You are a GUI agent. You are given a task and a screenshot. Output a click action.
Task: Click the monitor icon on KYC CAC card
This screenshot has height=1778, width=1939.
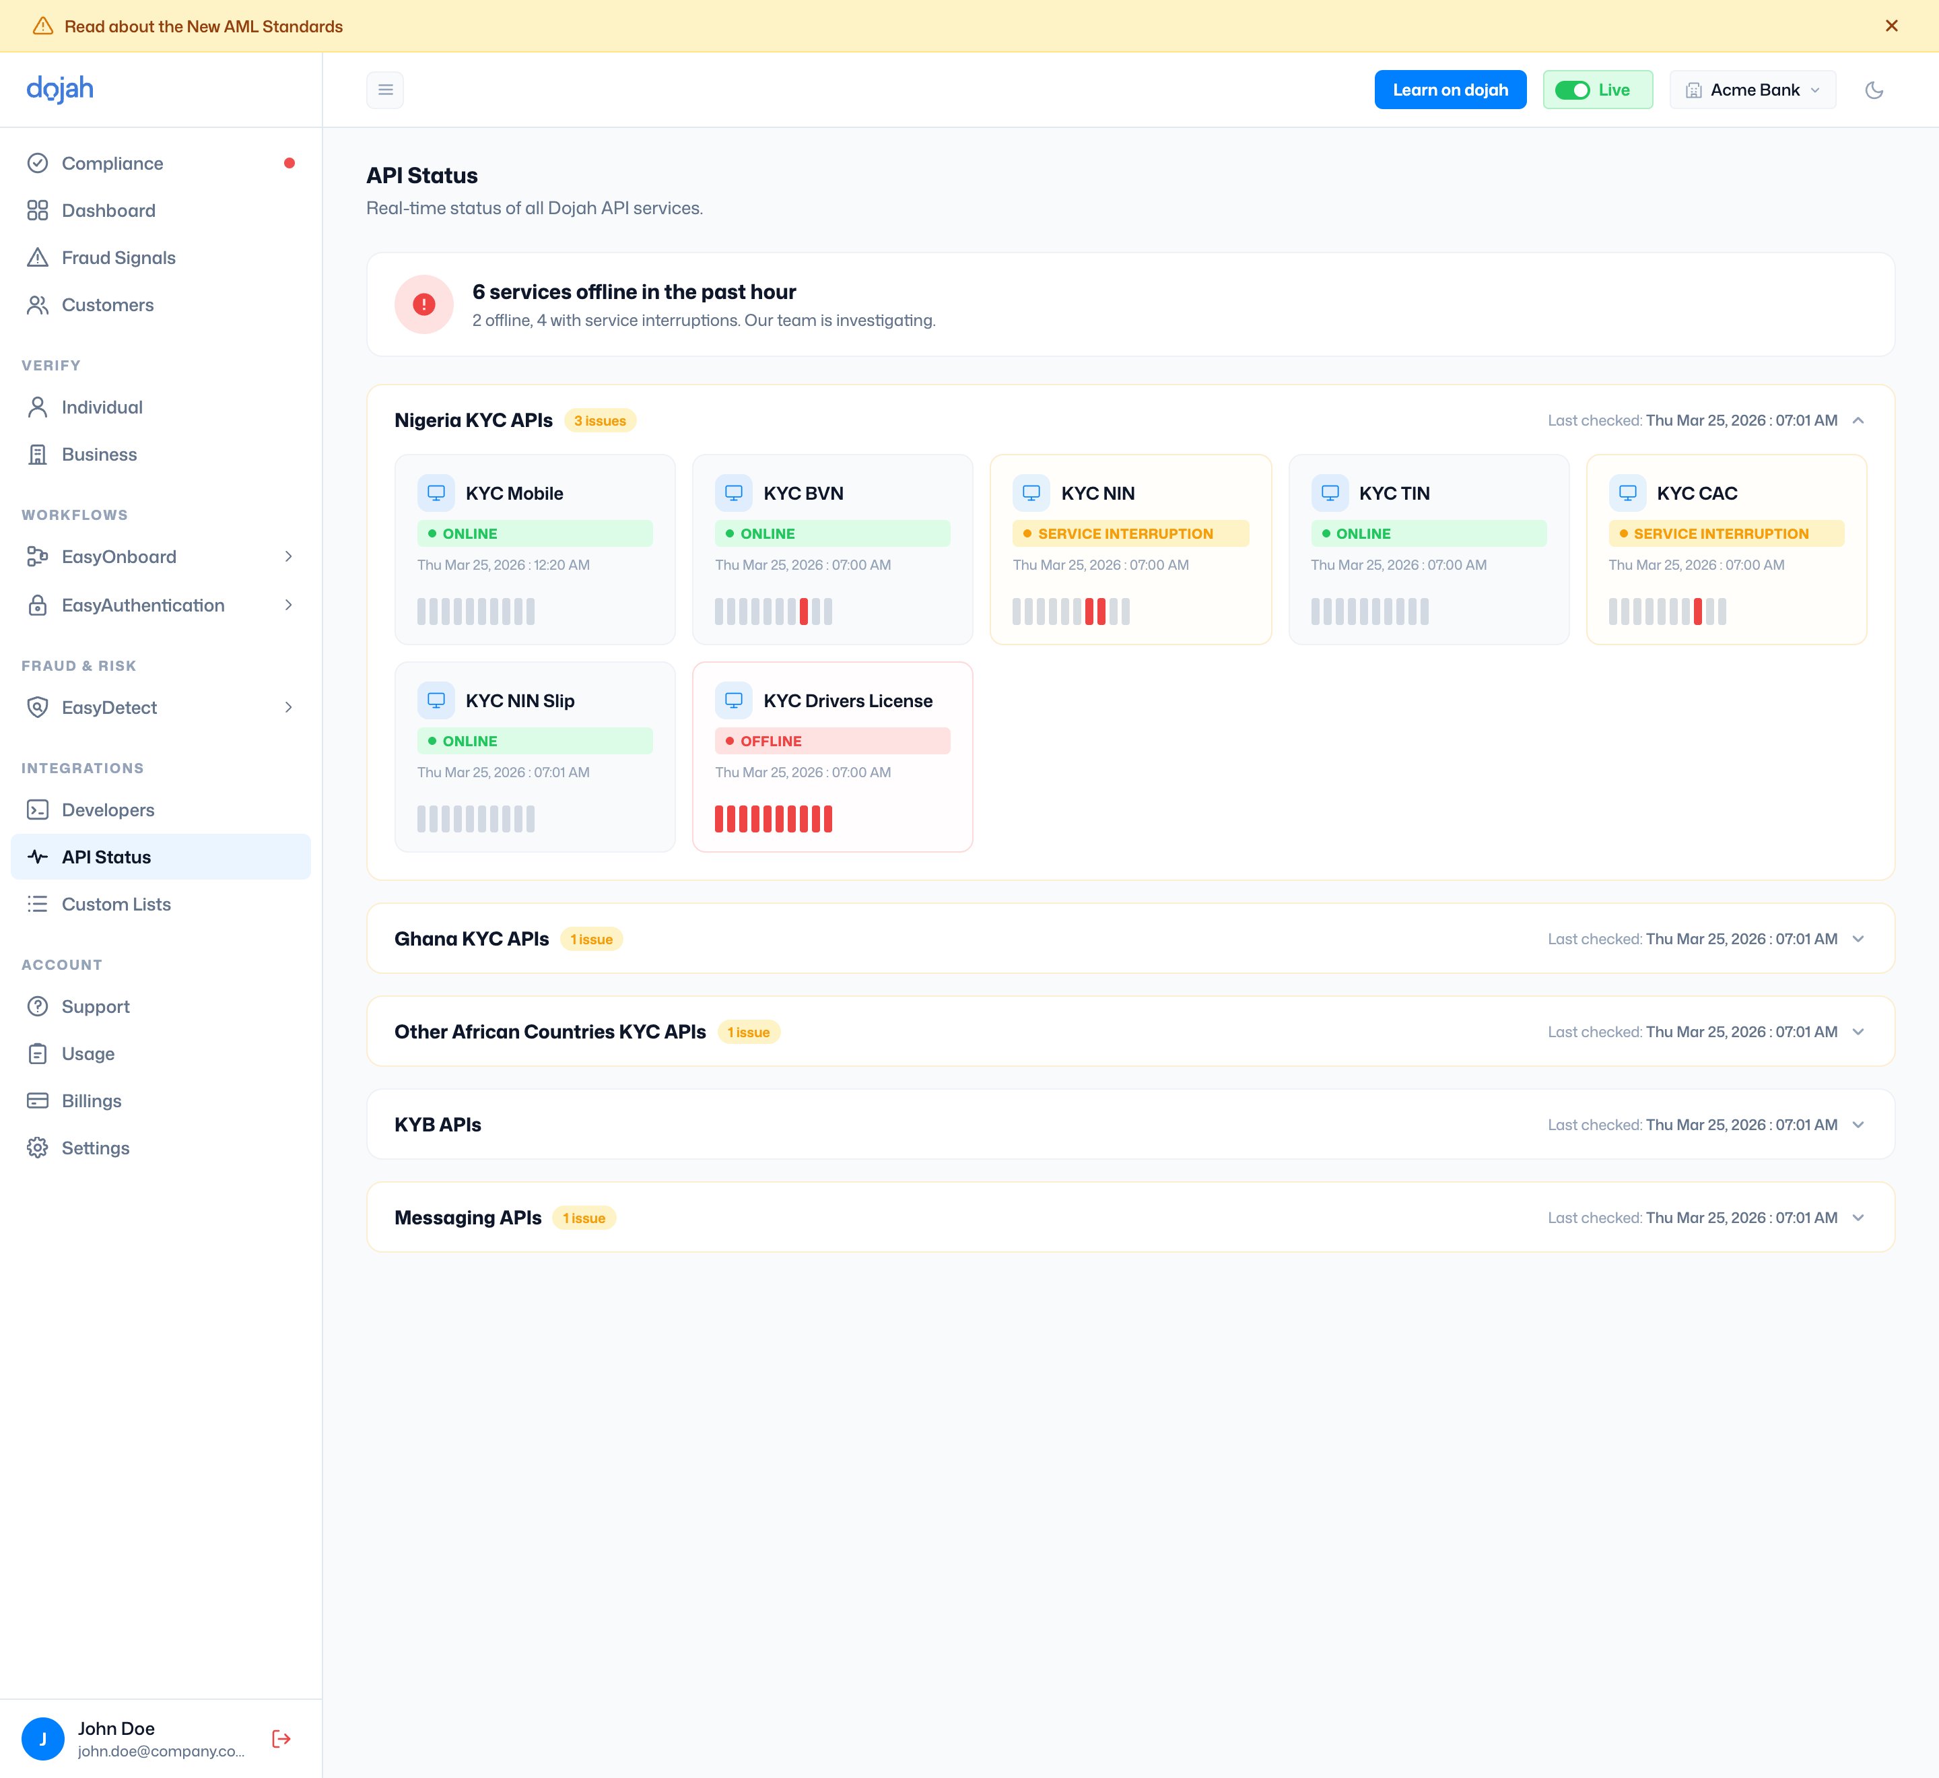[x=1627, y=492]
